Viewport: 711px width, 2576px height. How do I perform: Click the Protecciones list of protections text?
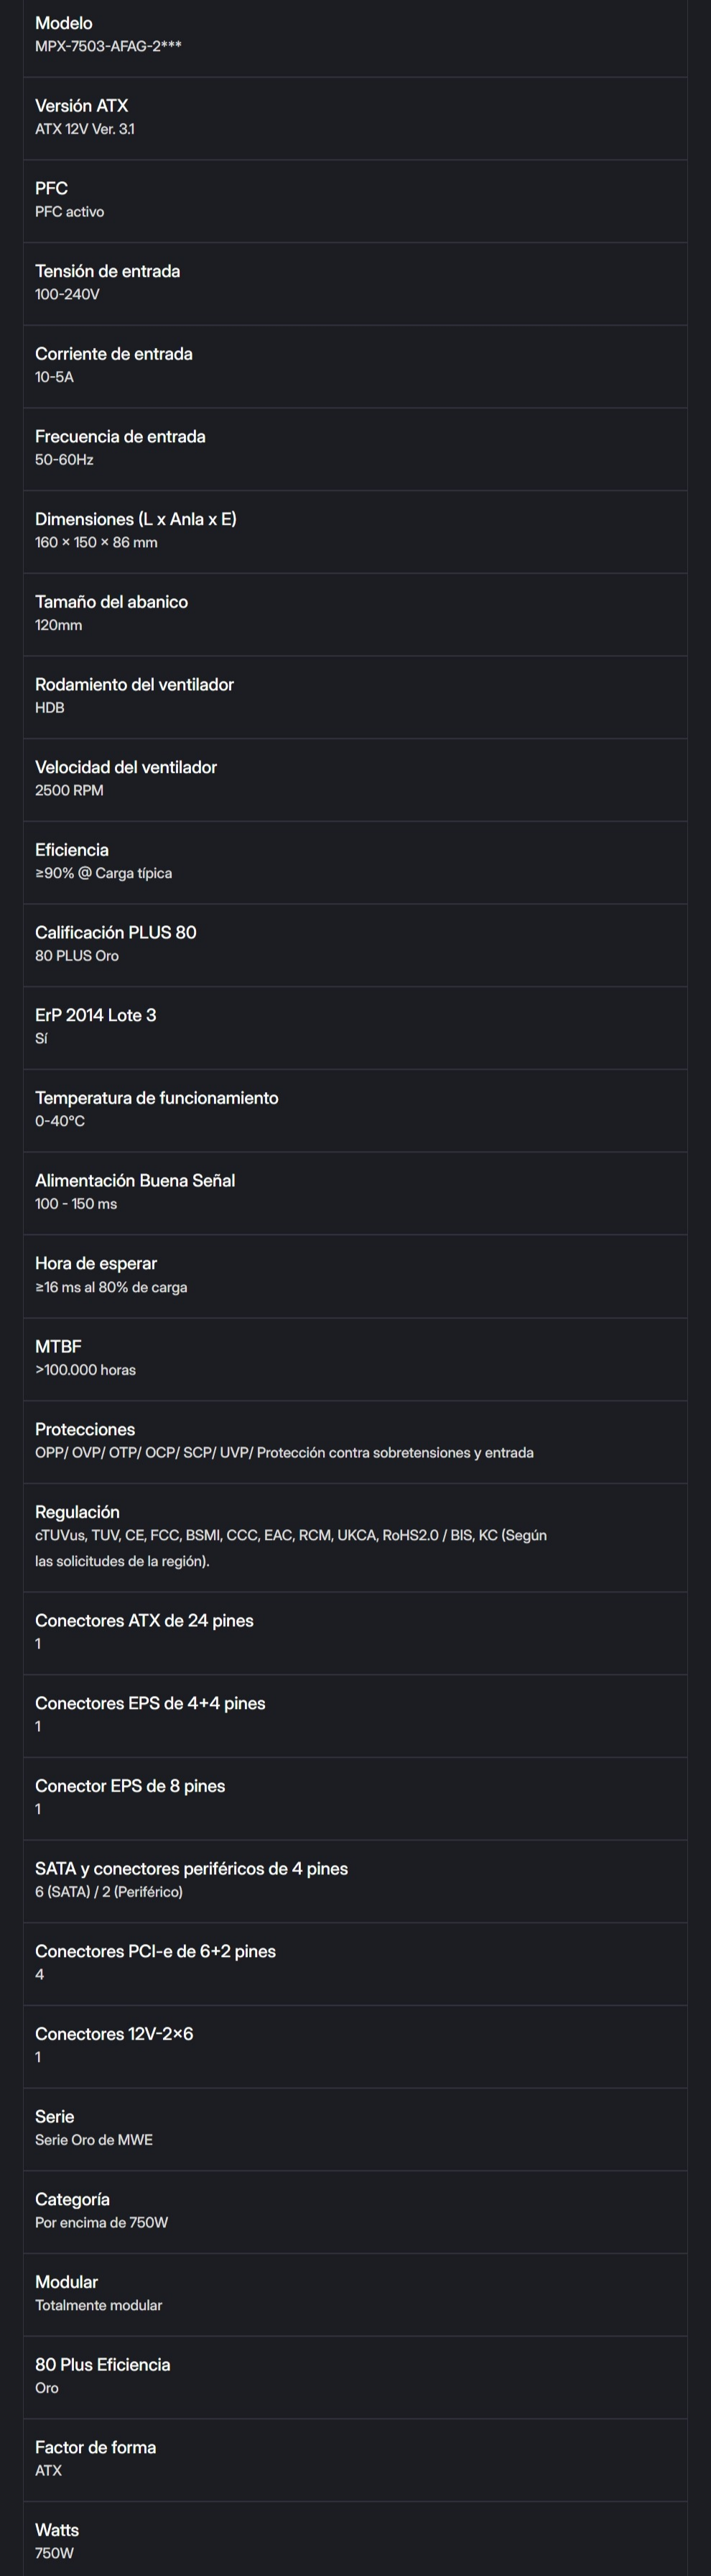click(x=284, y=1453)
